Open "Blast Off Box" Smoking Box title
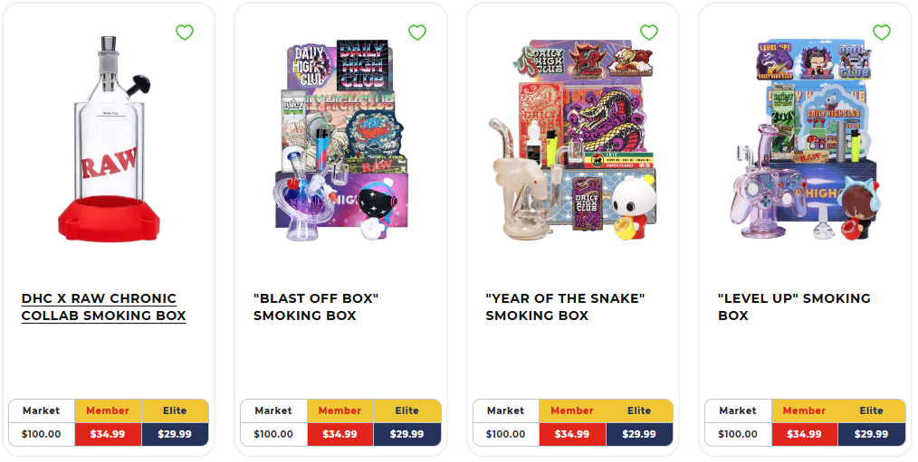 [x=316, y=307]
